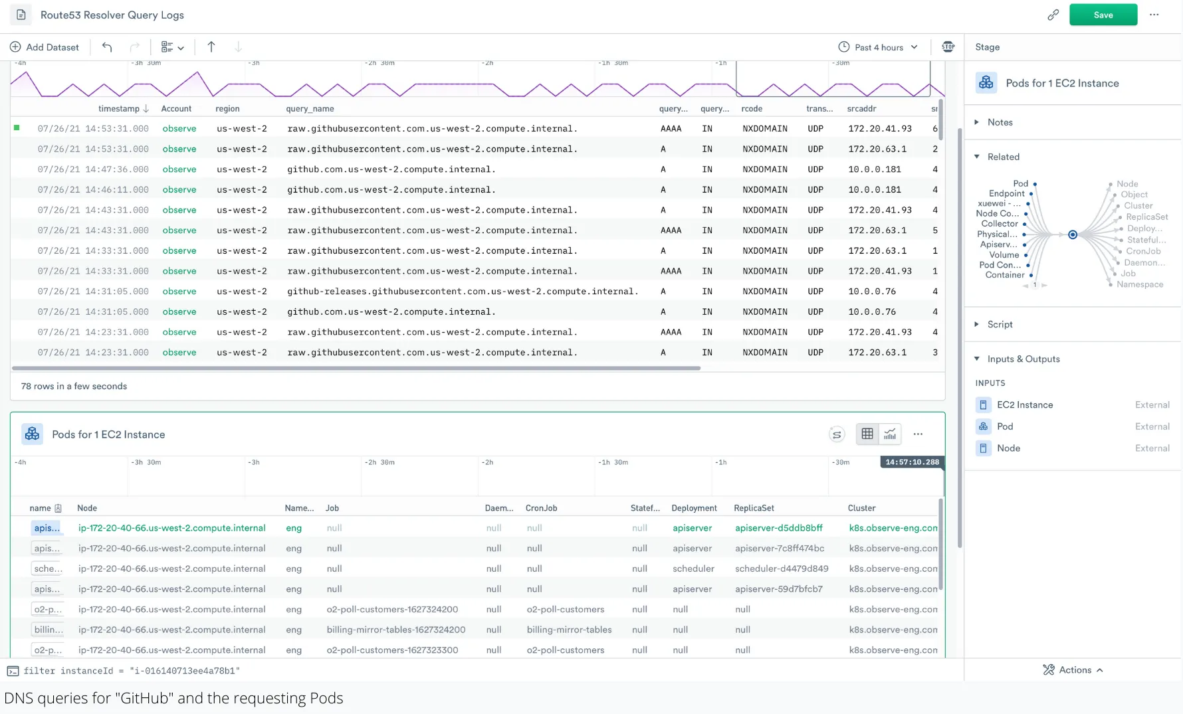Open the Actions tools icon
This screenshot has width=1183, height=714.
point(1049,670)
